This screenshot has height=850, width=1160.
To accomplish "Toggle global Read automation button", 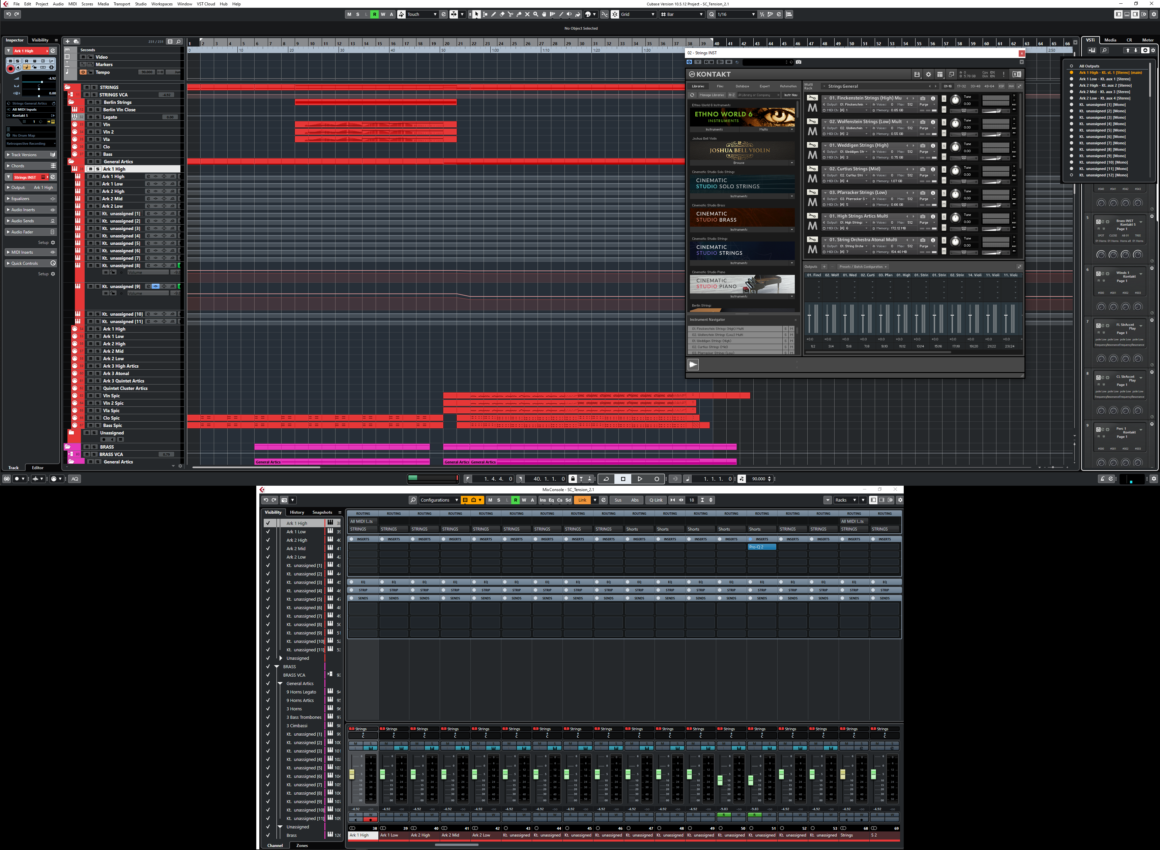I will [x=375, y=15].
